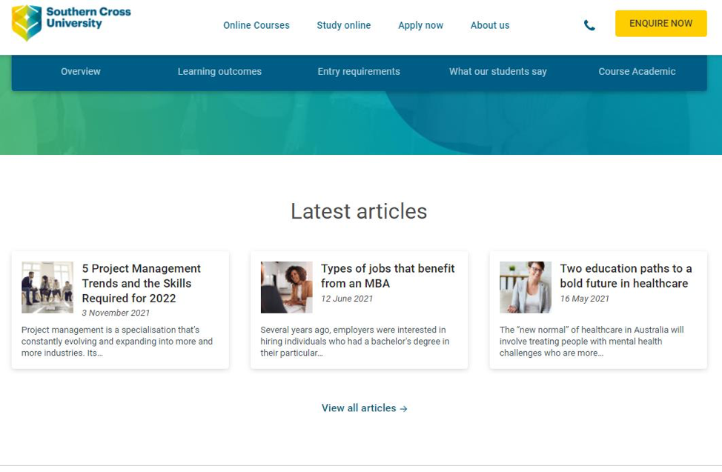722x472 pixels.
Task: Click the new normal of healthcare excerpt
Action: (x=592, y=342)
